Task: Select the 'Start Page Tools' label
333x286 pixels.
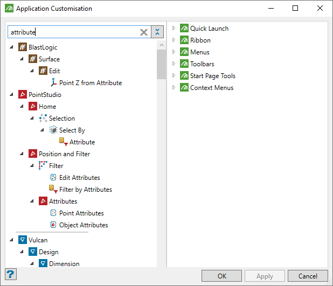Action: [213, 76]
